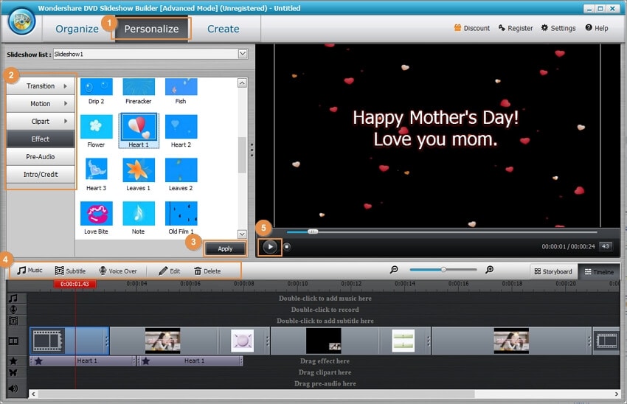This screenshot has height=404, width=627.
Task: Click the music track icon
Action: pos(13,298)
